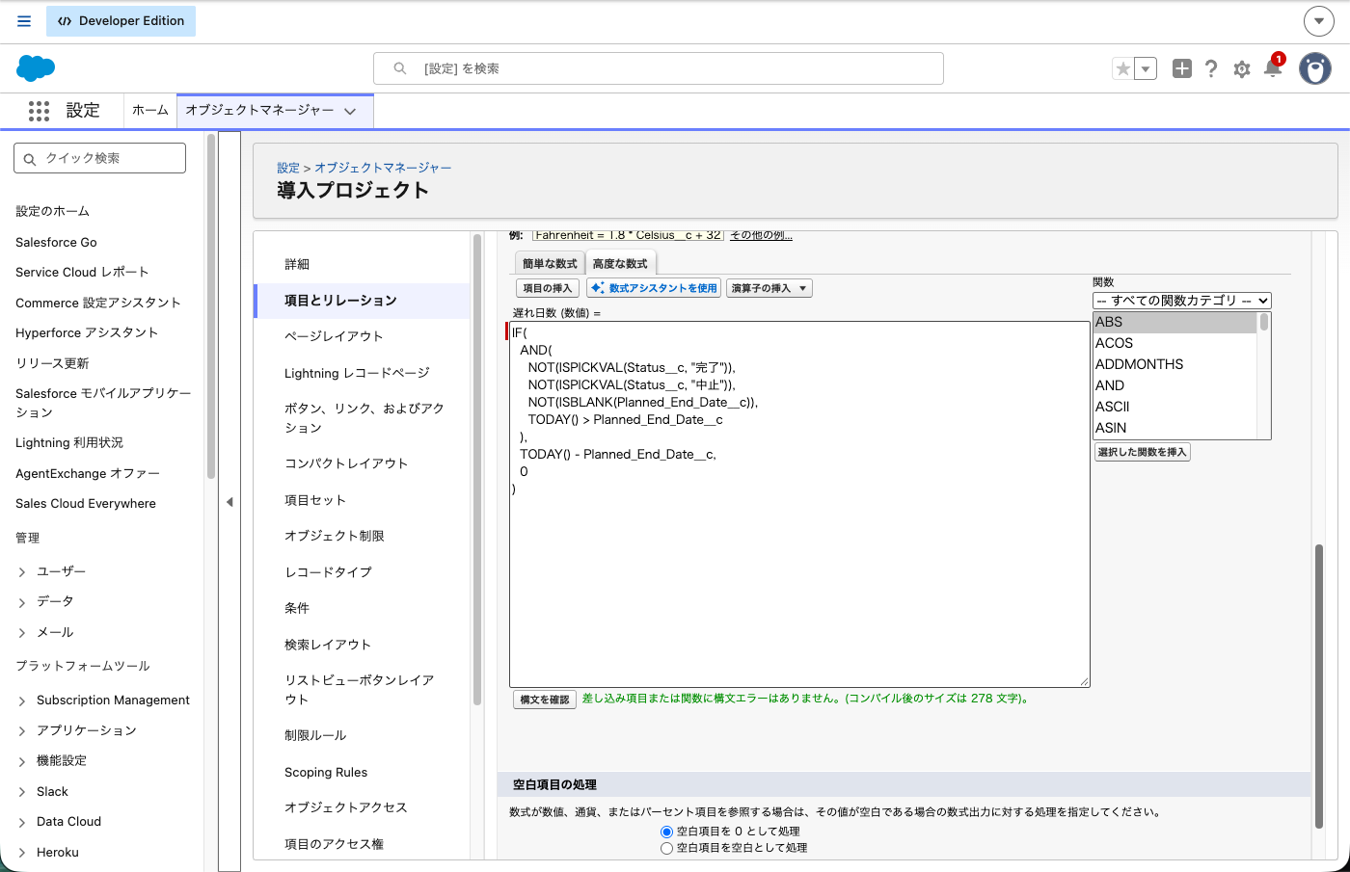Select 空白項目を 0 として処理 radio button

[666, 832]
